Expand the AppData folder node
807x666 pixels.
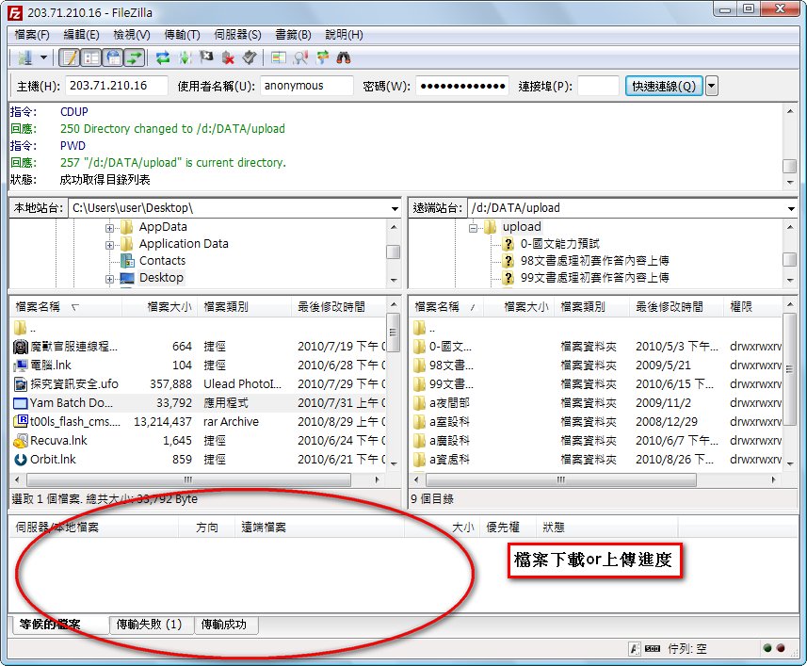[109, 228]
